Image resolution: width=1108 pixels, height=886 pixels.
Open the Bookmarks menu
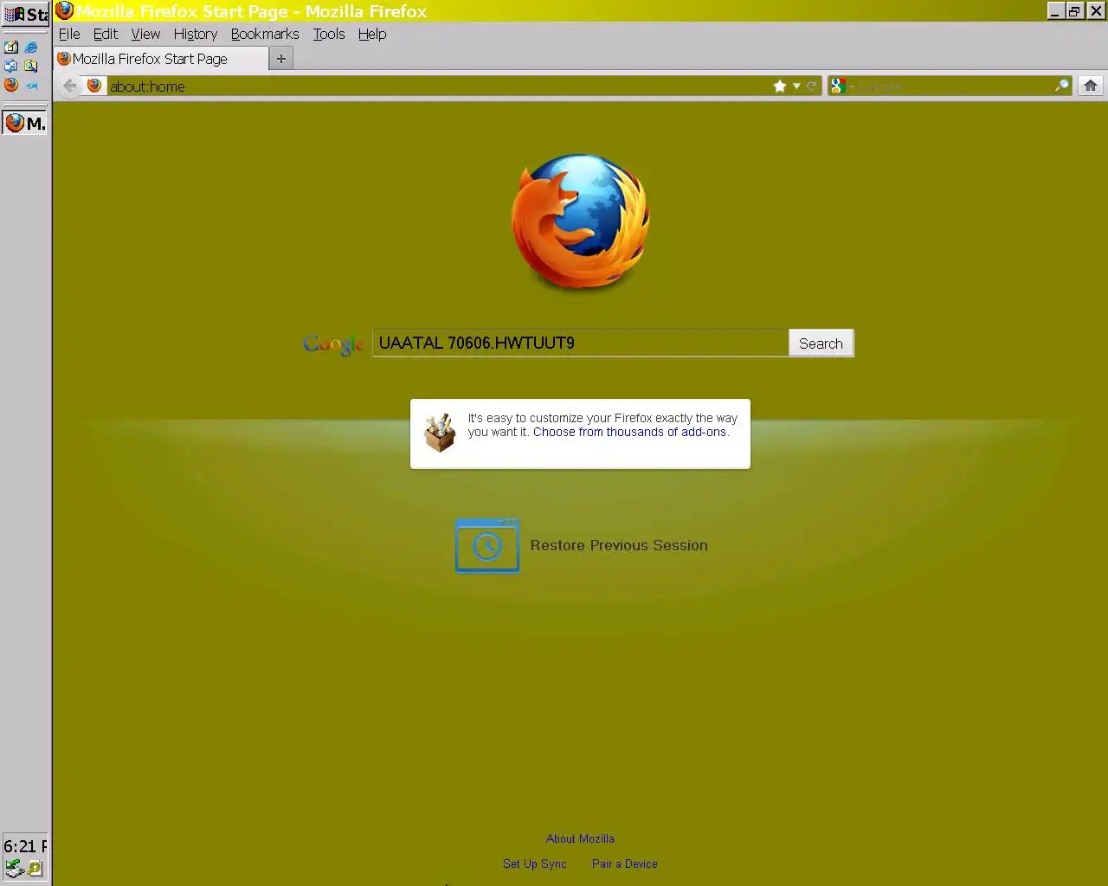click(265, 34)
